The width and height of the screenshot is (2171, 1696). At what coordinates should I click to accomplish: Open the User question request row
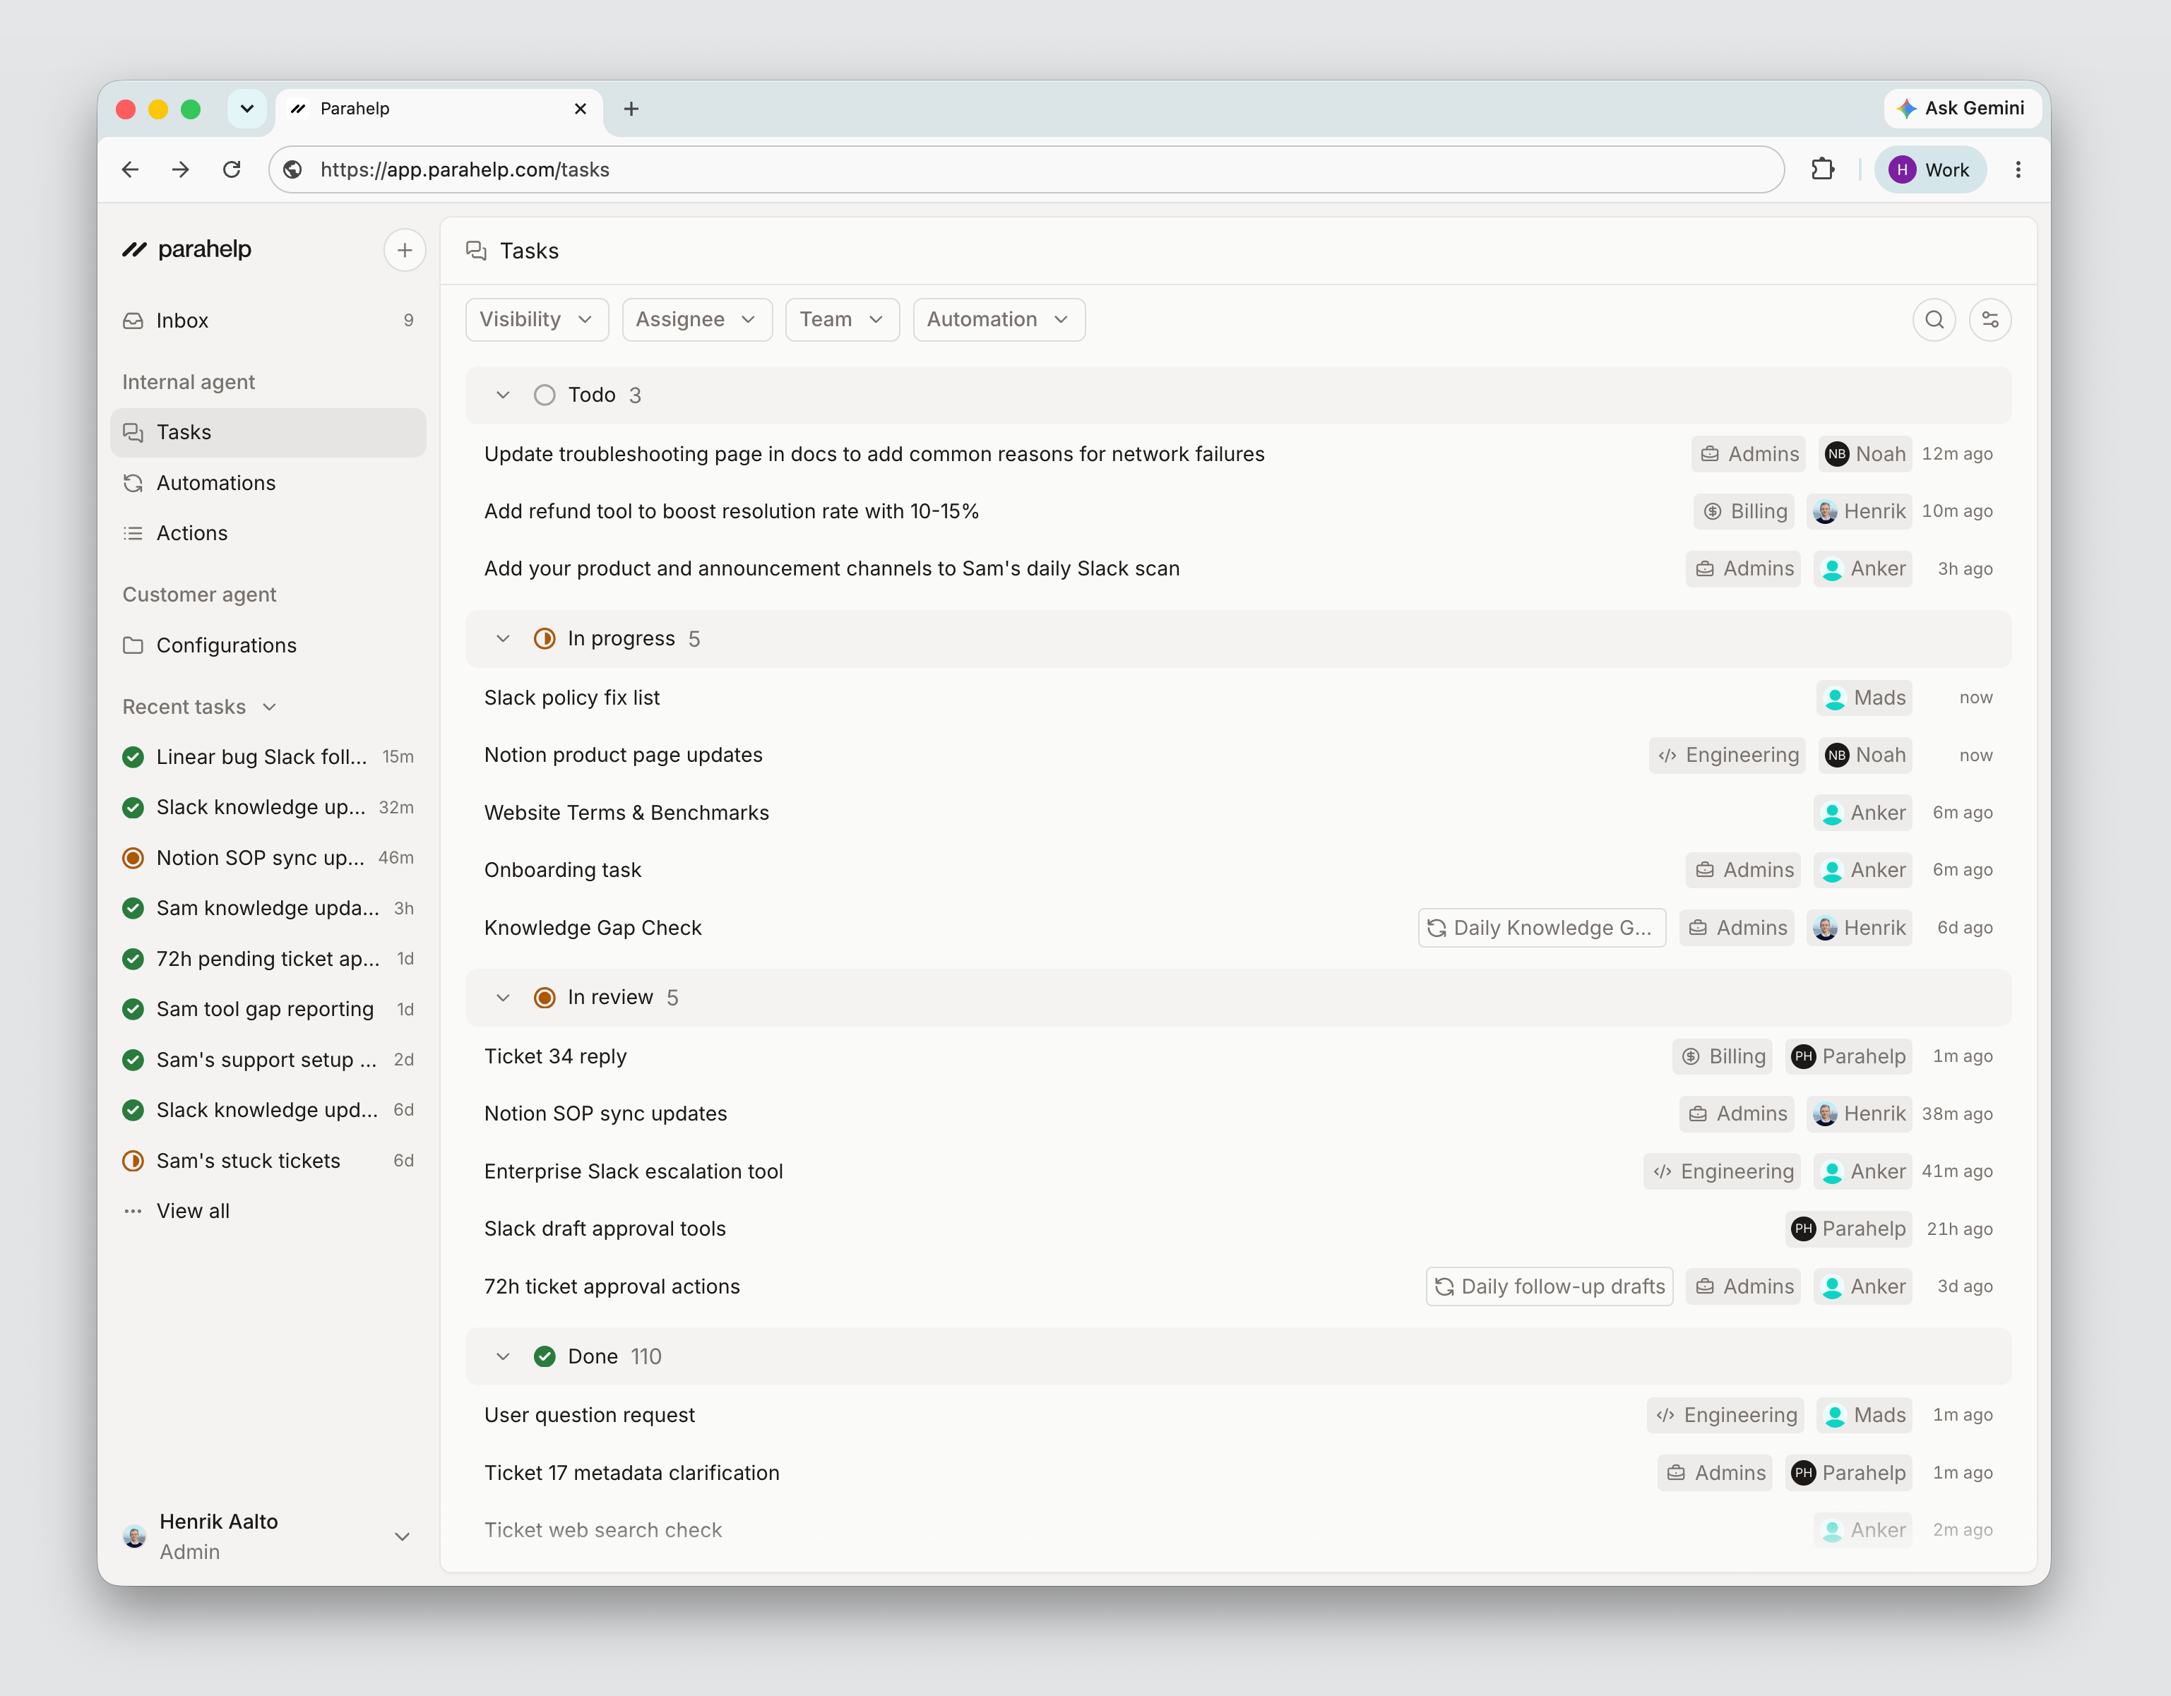click(1237, 1416)
